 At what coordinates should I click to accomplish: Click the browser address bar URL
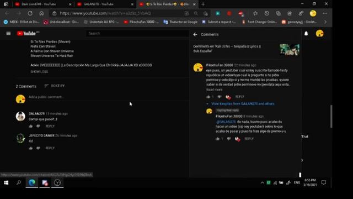105,13
